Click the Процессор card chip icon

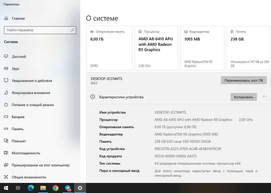click(x=140, y=32)
